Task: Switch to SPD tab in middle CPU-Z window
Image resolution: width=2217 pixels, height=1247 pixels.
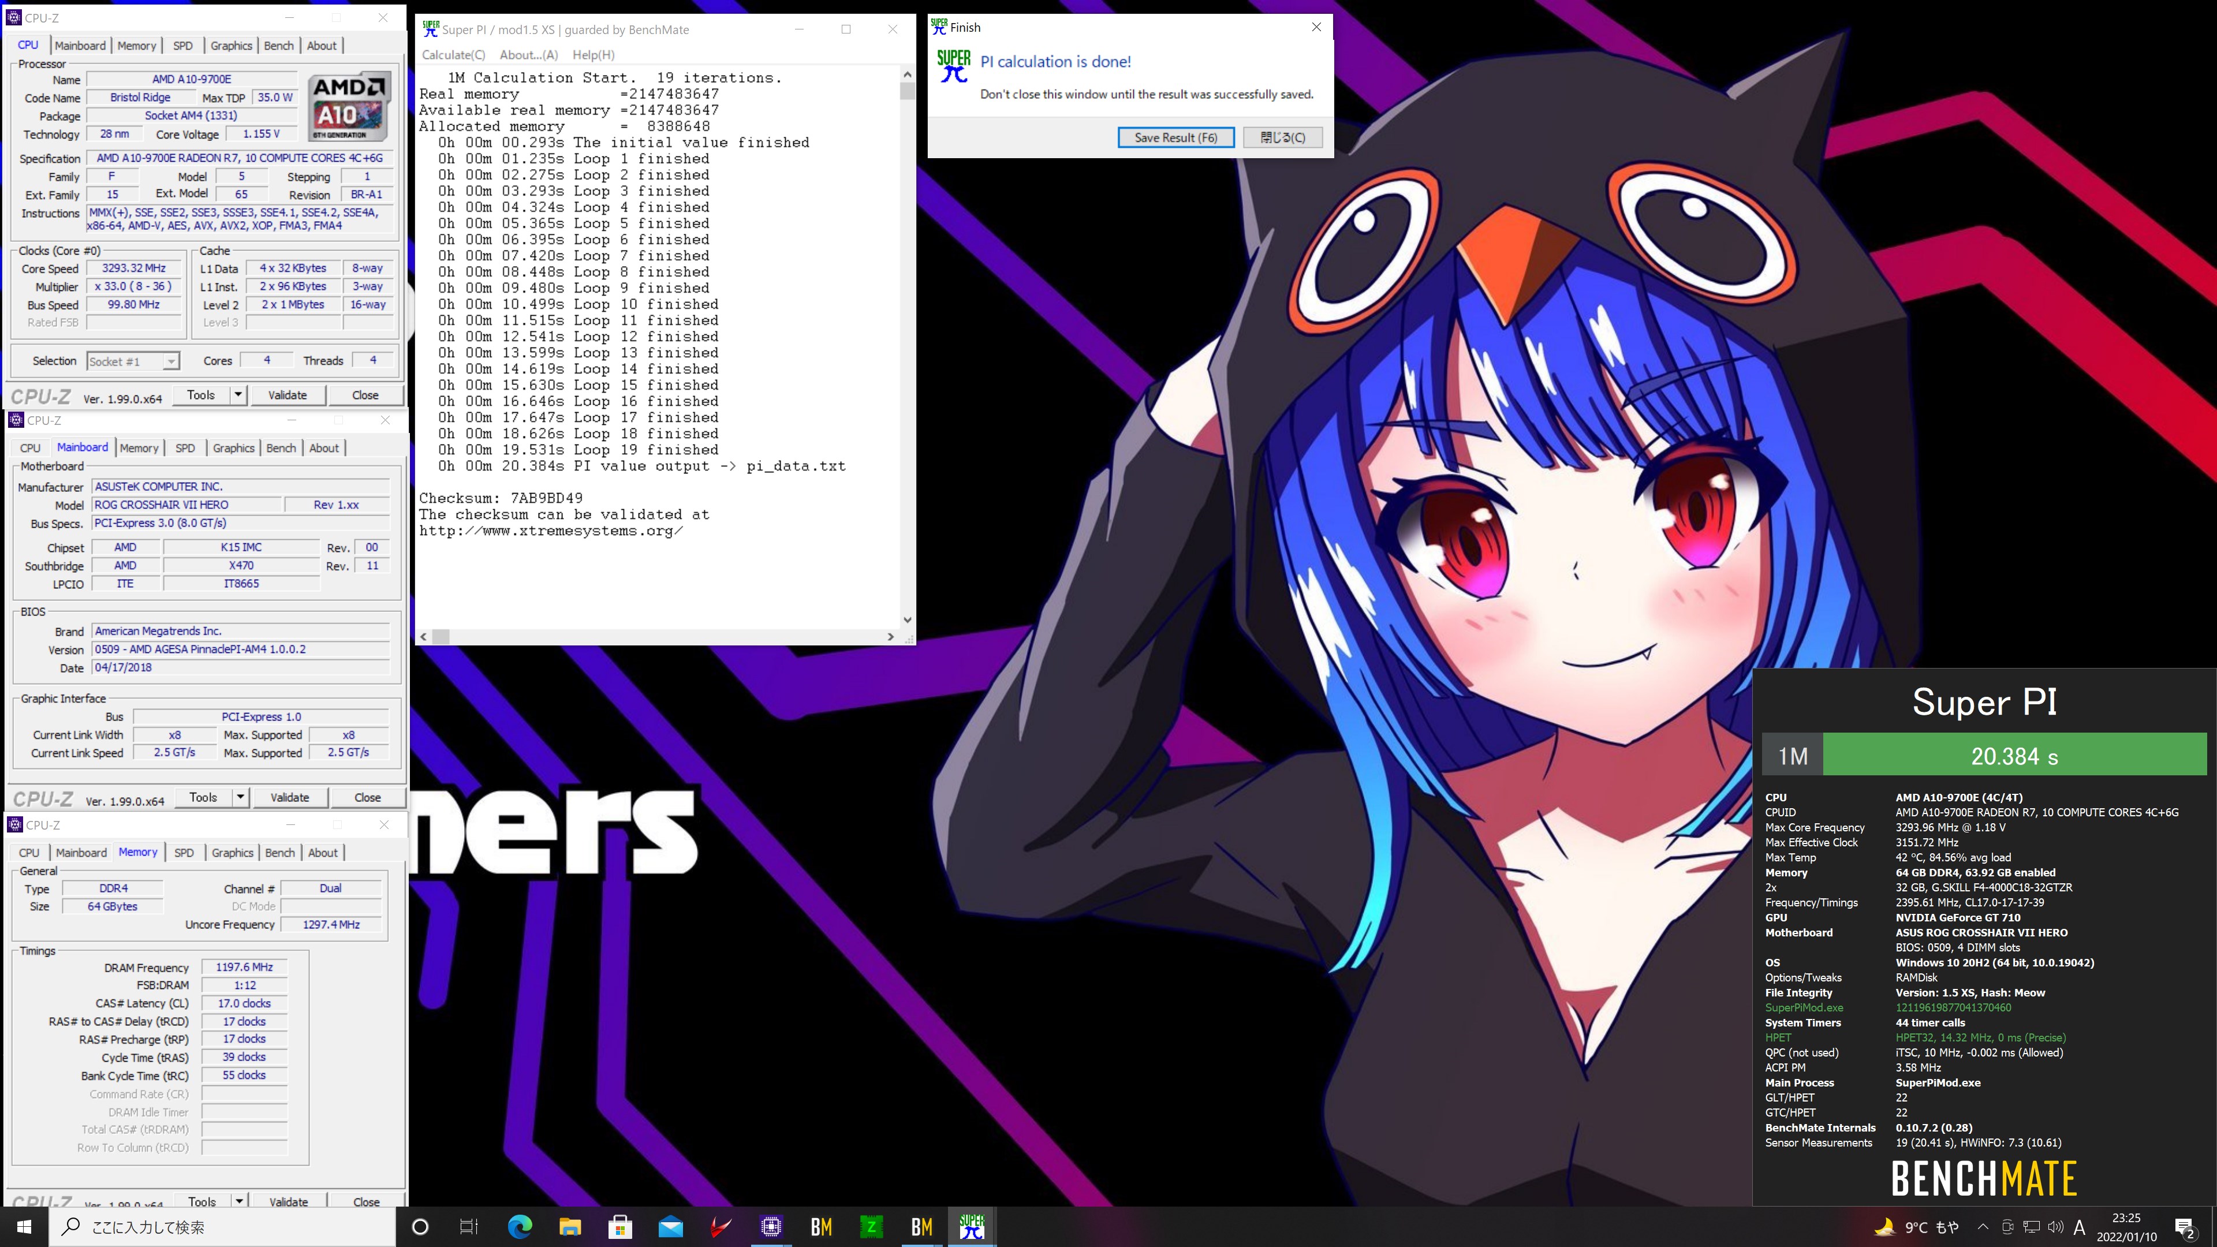Action: 185,447
